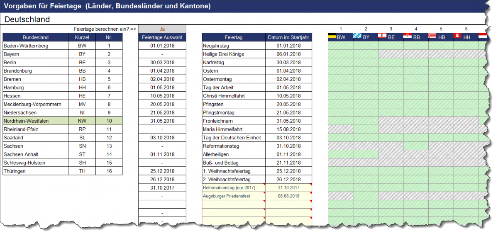Screen dimensions: 498x236
Task: Select the 'Hamburg' cell
Action: (36, 88)
